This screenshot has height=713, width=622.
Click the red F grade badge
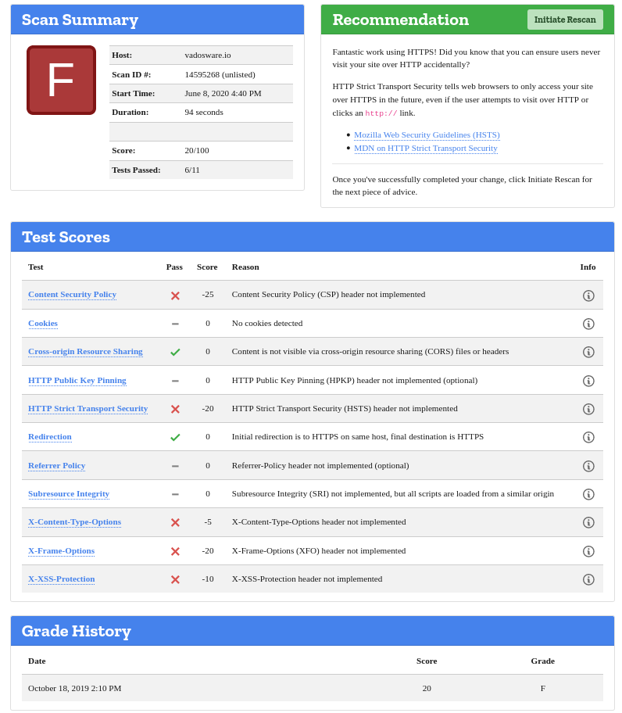(x=61, y=80)
